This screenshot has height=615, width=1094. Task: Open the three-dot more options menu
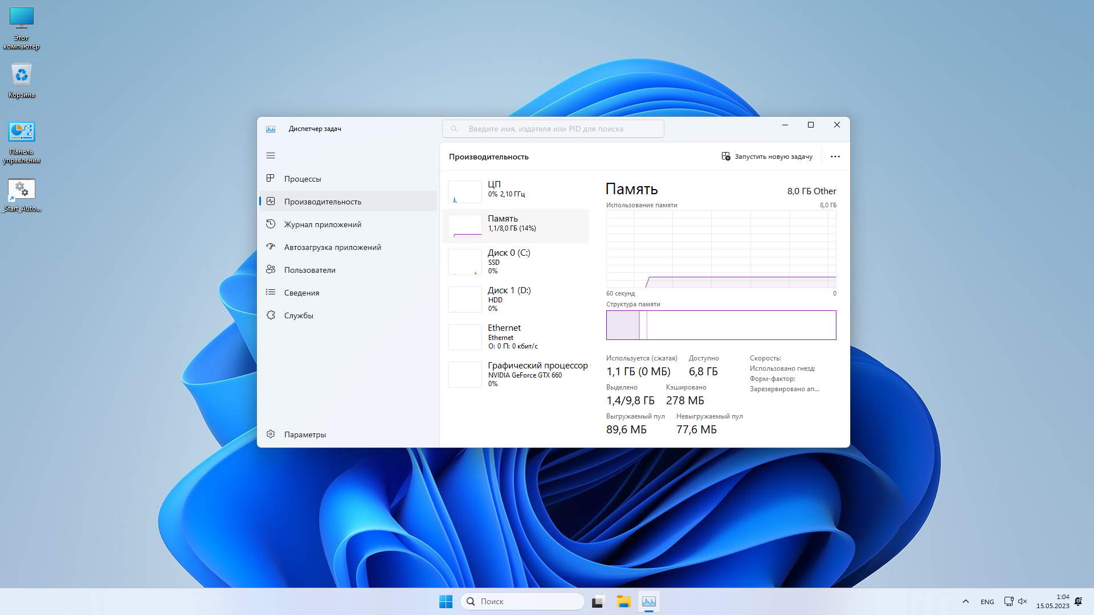point(835,157)
